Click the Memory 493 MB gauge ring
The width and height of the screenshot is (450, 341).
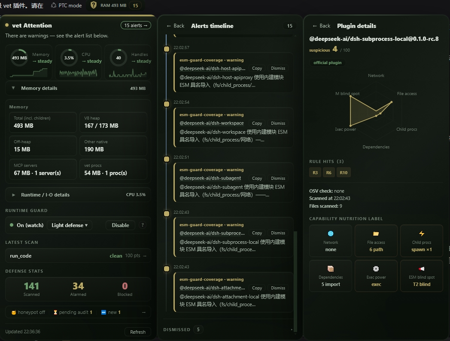click(x=19, y=58)
